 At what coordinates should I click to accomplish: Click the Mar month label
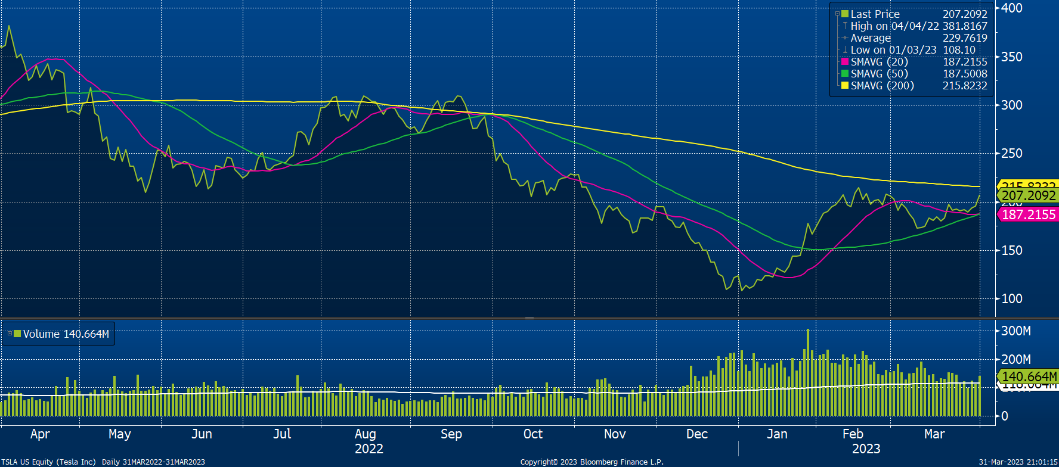[934, 434]
